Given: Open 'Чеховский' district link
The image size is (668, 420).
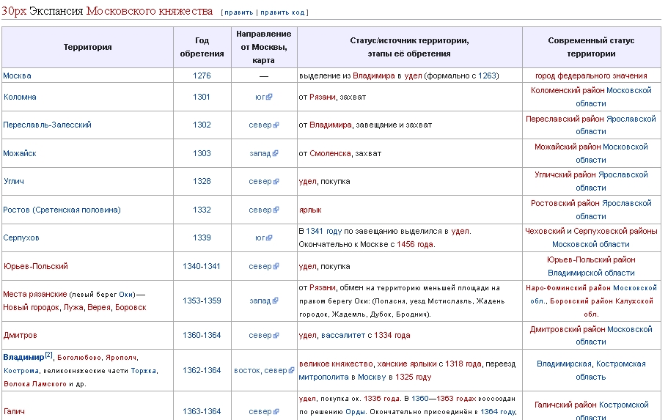Looking at the screenshot, I should tap(545, 232).
